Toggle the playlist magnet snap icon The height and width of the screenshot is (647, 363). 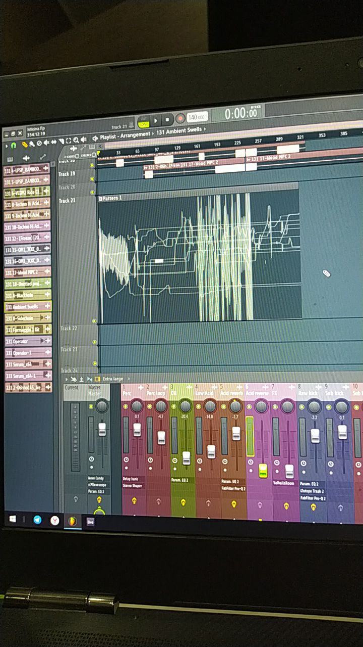point(14,146)
